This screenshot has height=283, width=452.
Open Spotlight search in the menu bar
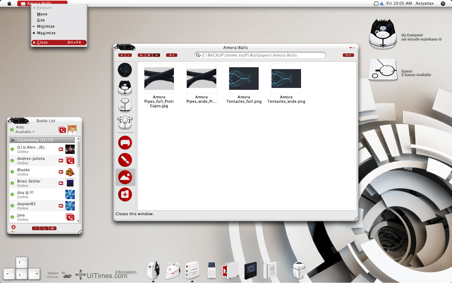tap(443, 3)
